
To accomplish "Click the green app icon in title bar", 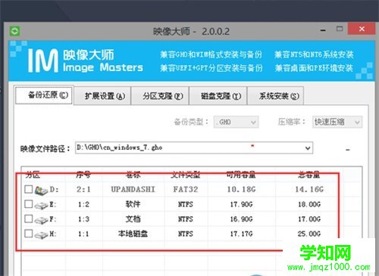I will click(14, 31).
